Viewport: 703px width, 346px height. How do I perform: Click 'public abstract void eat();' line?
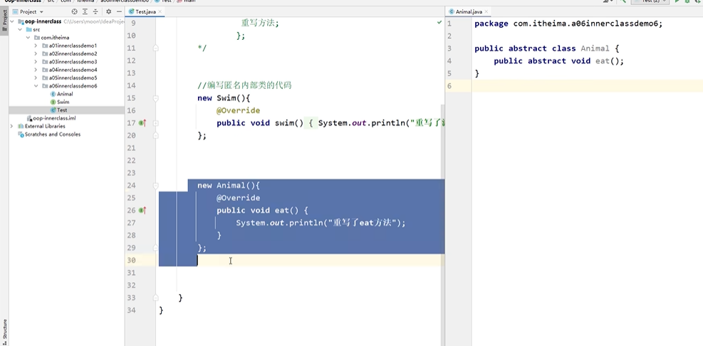pyautogui.click(x=558, y=61)
